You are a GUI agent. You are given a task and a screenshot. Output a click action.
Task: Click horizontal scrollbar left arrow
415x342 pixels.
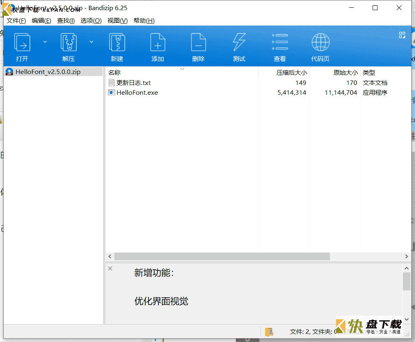[x=110, y=256]
